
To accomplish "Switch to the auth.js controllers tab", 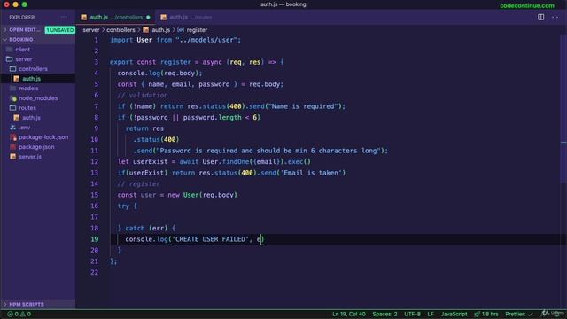I will [x=115, y=17].
